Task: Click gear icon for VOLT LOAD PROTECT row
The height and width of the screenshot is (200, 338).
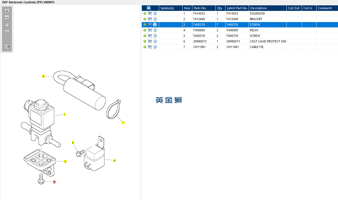Action: pyautogui.click(x=145, y=41)
